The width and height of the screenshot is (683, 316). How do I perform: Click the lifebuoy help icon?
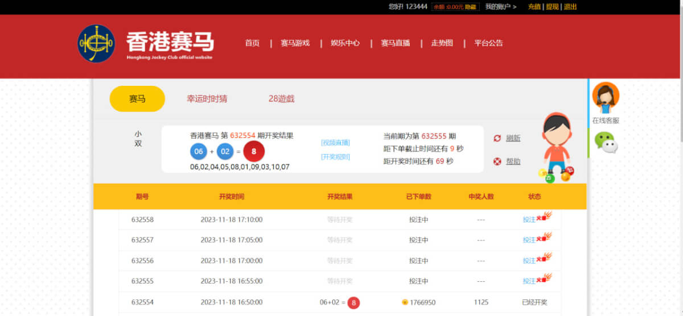pos(497,161)
